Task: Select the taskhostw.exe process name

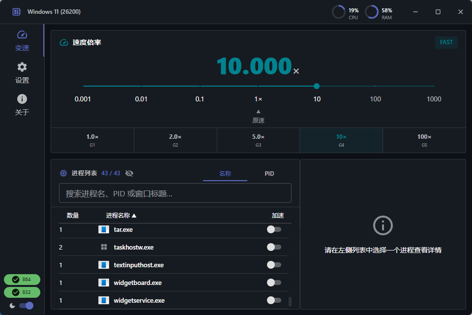Action: pos(134,248)
